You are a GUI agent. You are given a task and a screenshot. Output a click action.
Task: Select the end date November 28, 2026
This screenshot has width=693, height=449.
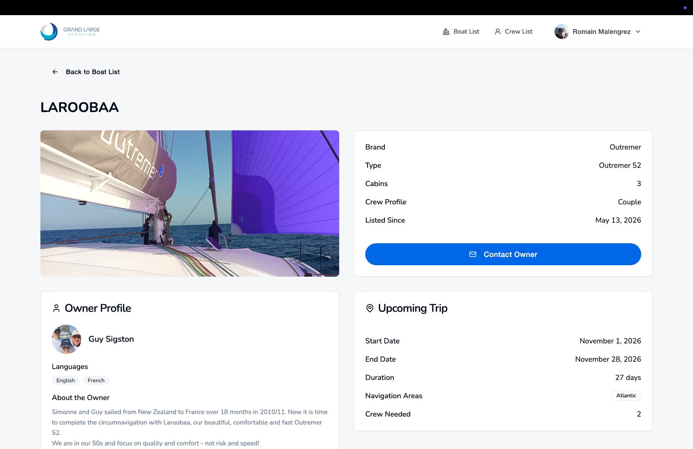[608, 360]
